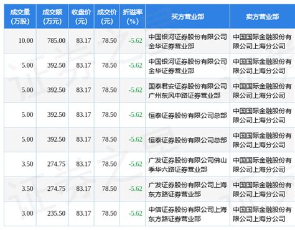
Task: Click the 3.00 volume cell
Action: tap(27, 213)
